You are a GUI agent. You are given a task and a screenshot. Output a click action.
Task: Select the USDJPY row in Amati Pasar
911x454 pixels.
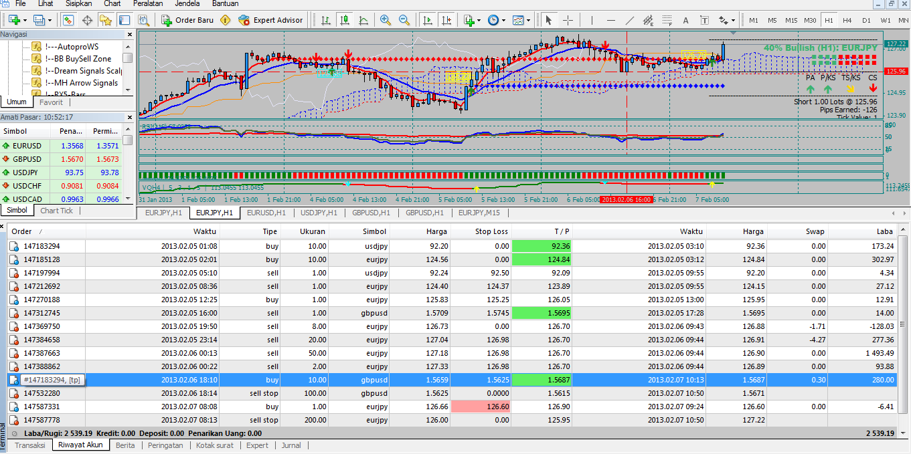61,173
